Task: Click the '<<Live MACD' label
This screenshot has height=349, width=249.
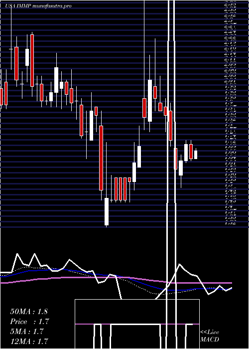Action: (x=210, y=336)
